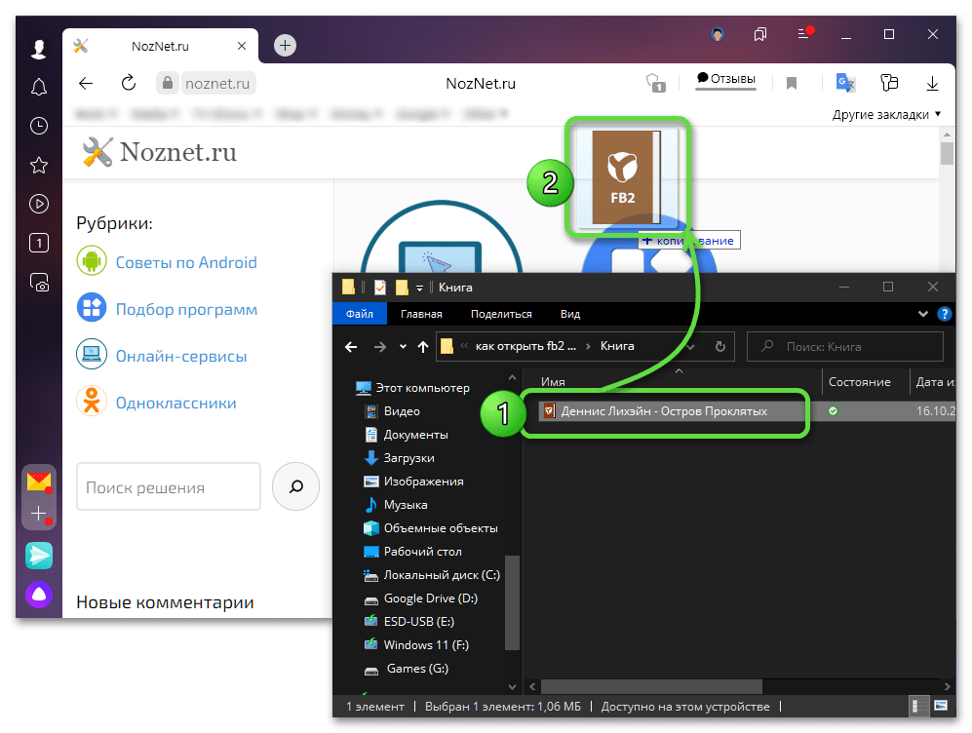Toggle bookmark for the current page

pos(792,84)
